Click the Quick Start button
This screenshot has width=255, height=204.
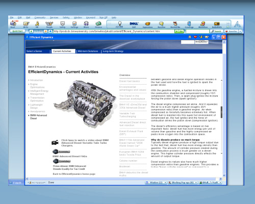pyautogui.click(x=17, y=31)
